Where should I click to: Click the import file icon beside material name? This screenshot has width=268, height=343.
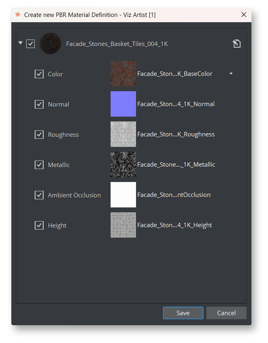pyautogui.click(x=237, y=44)
